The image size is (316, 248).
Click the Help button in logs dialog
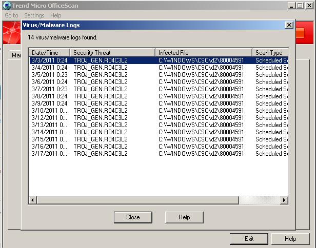click(184, 217)
